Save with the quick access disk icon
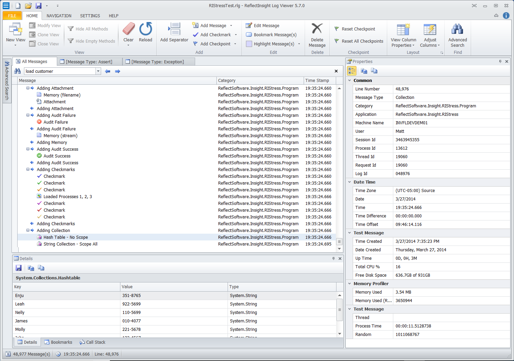 39,6
